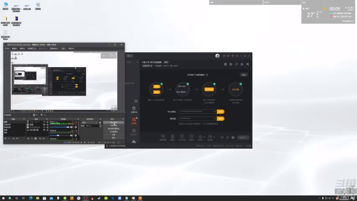The width and height of the screenshot is (357, 201).
Task: Click Stop Streaming button in OBS controls
Action: 113,122
